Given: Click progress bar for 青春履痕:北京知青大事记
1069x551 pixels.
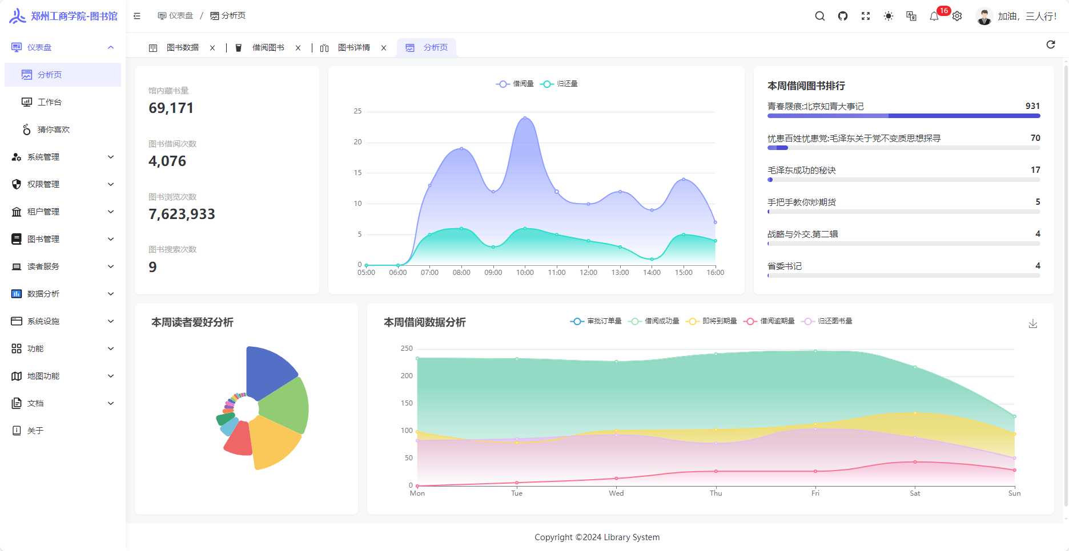Looking at the screenshot, I should point(903,116).
